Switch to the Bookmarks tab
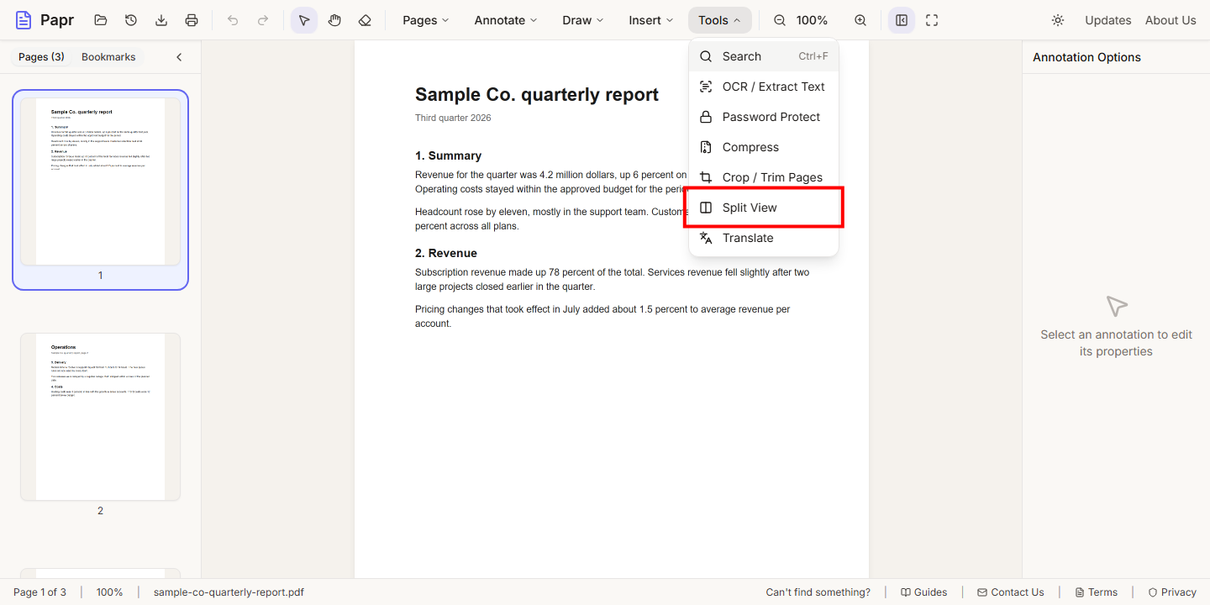This screenshot has width=1210, height=605. click(x=108, y=57)
